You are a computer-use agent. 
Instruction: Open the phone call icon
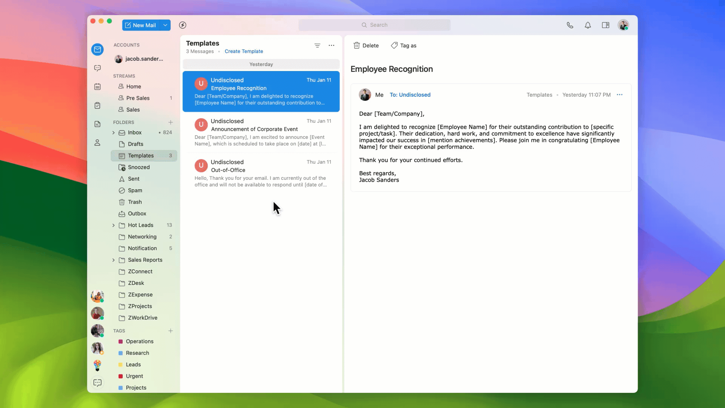point(570,25)
